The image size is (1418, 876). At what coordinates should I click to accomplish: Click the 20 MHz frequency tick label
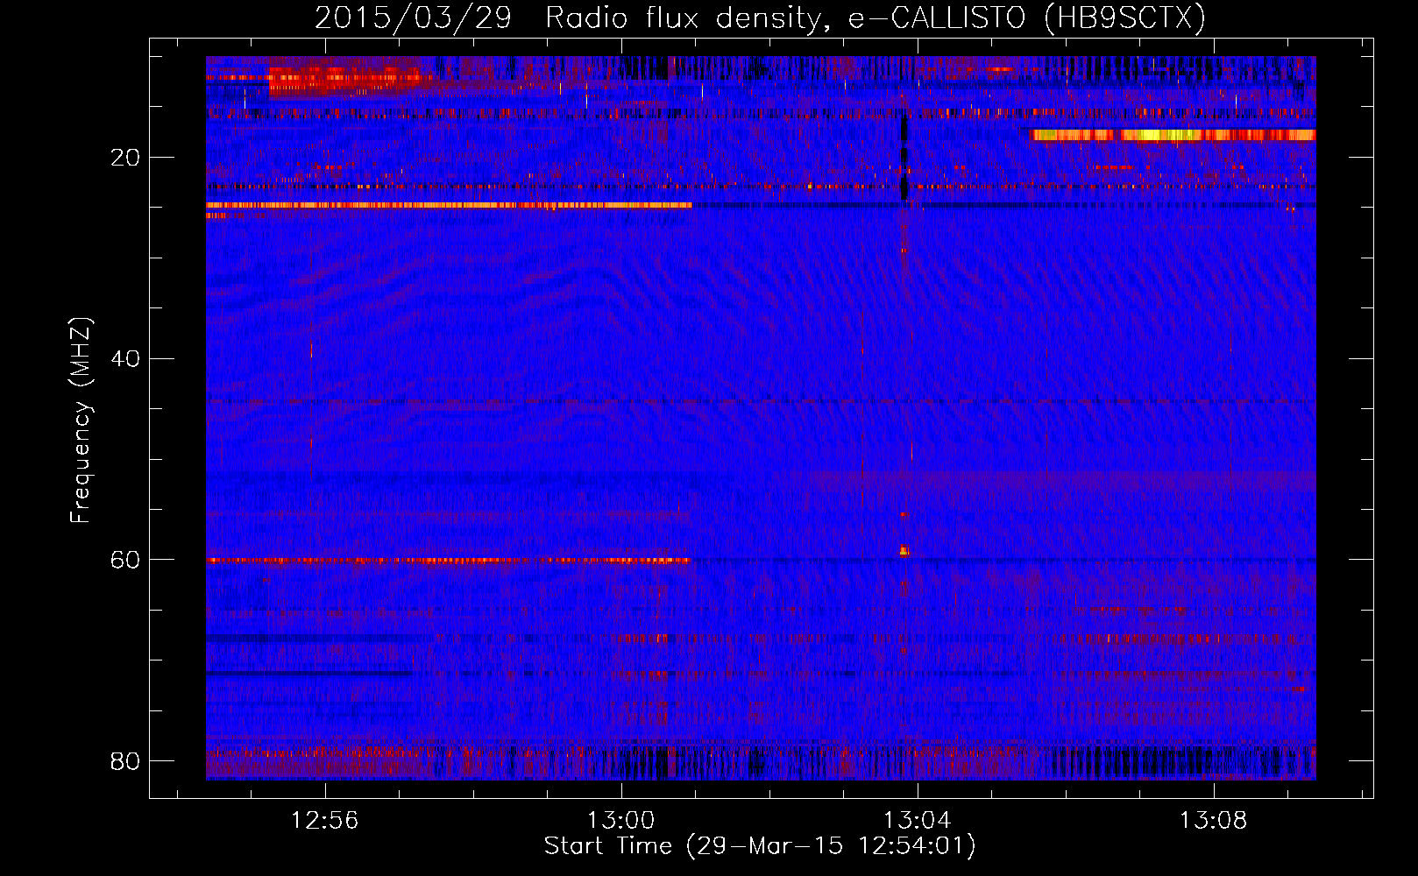click(125, 158)
